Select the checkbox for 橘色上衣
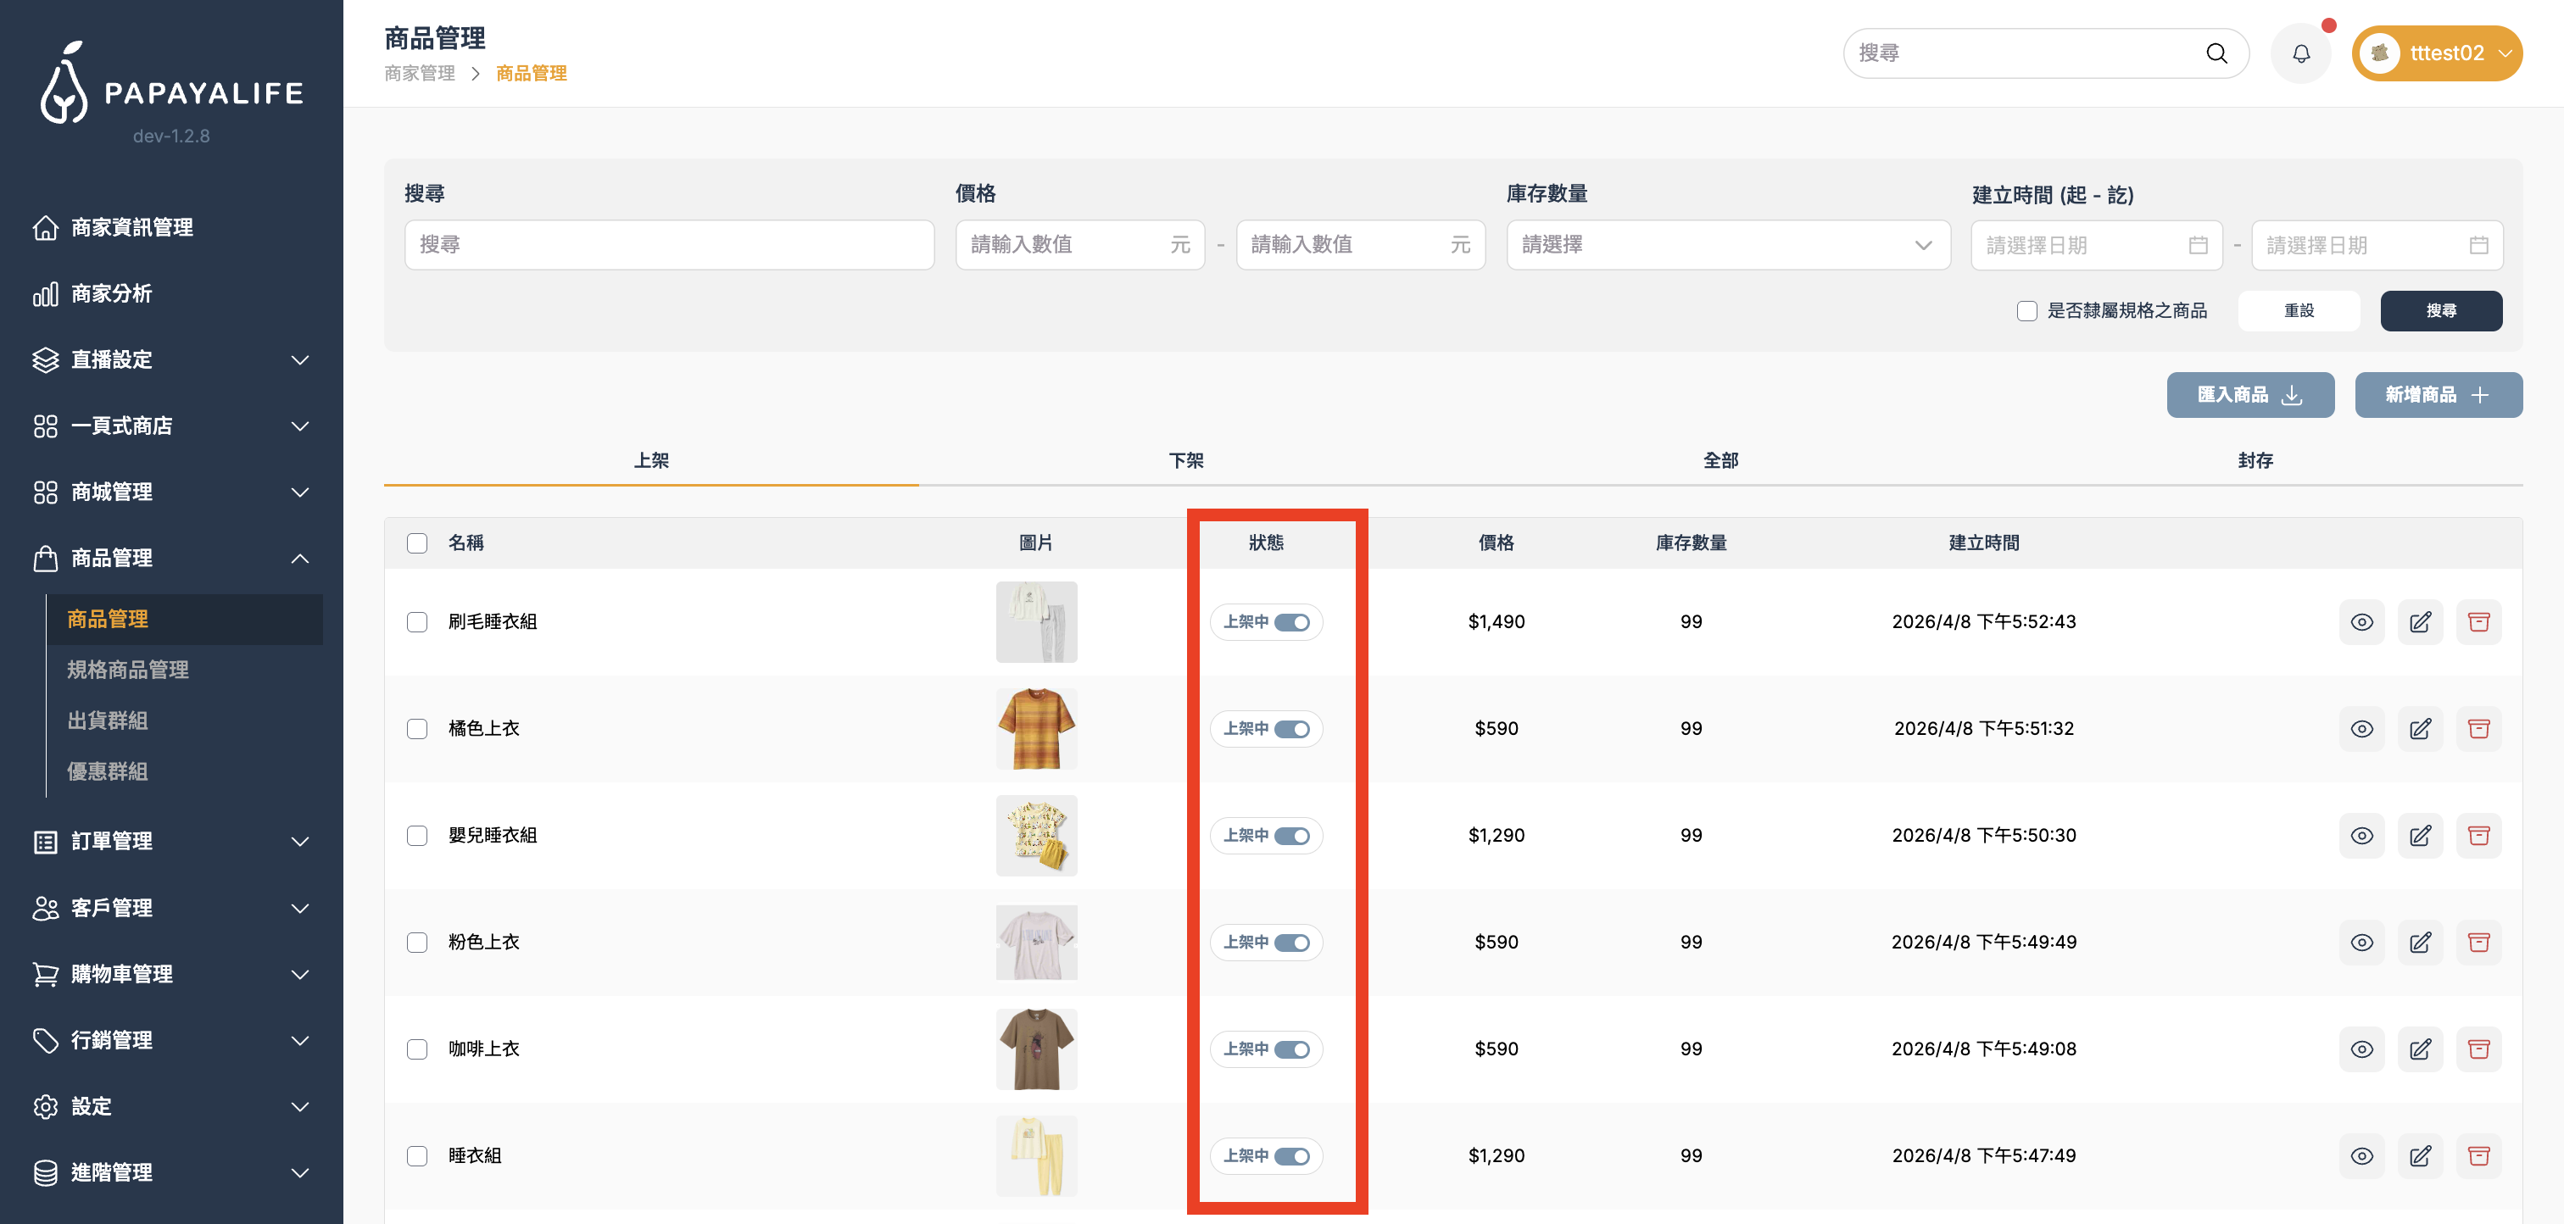 tap(417, 728)
